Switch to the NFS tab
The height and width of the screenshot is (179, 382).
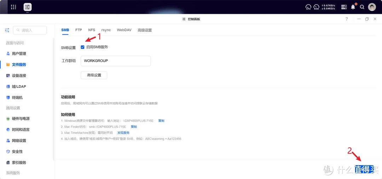pos(92,30)
